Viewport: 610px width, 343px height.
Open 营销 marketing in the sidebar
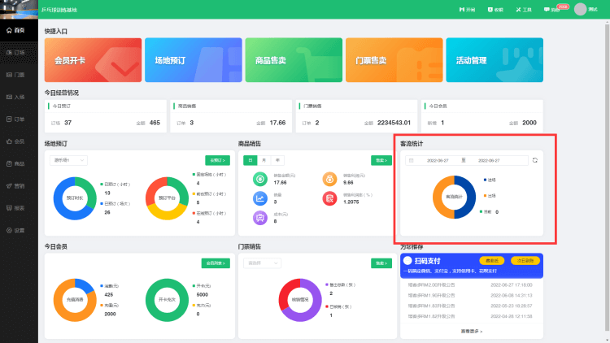pyautogui.click(x=16, y=186)
